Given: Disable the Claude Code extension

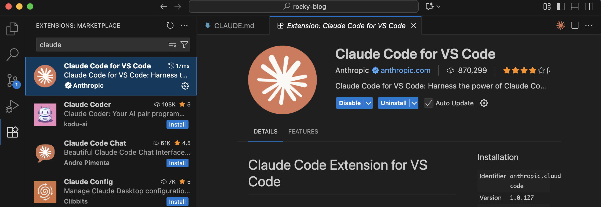Looking at the screenshot, I should point(350,103).
